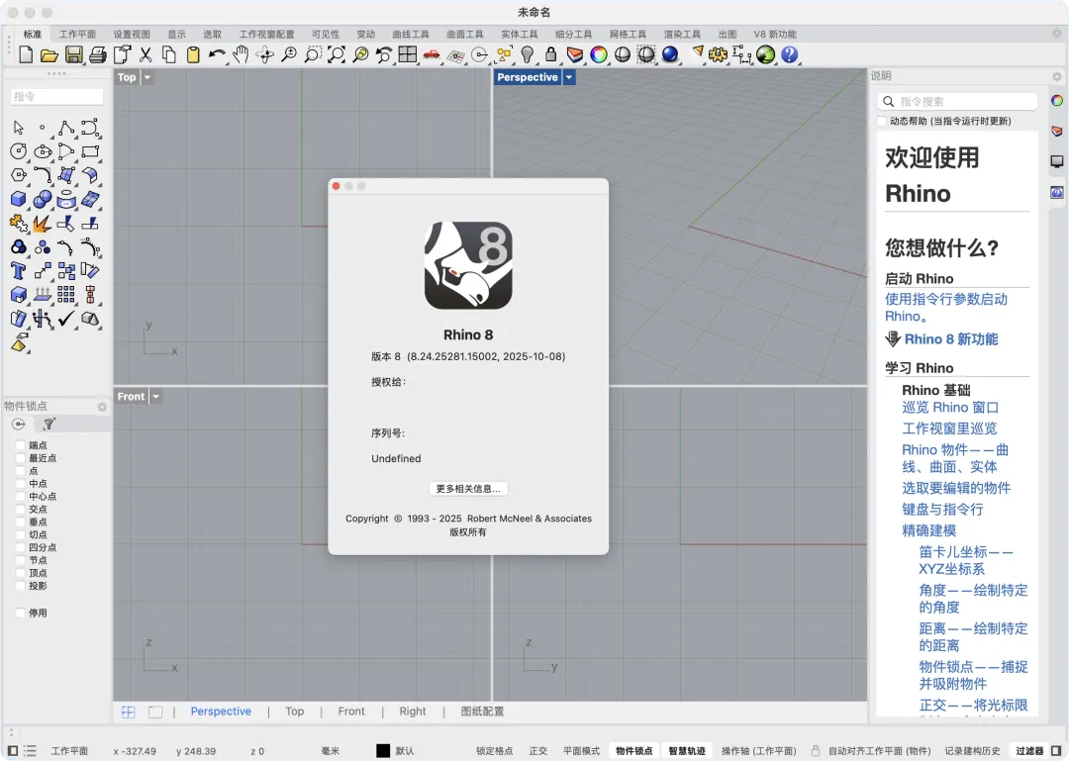1069x761 pixels.
Task: Open the Top viewport dropdown arrow
Action: [x=147, y=77]
